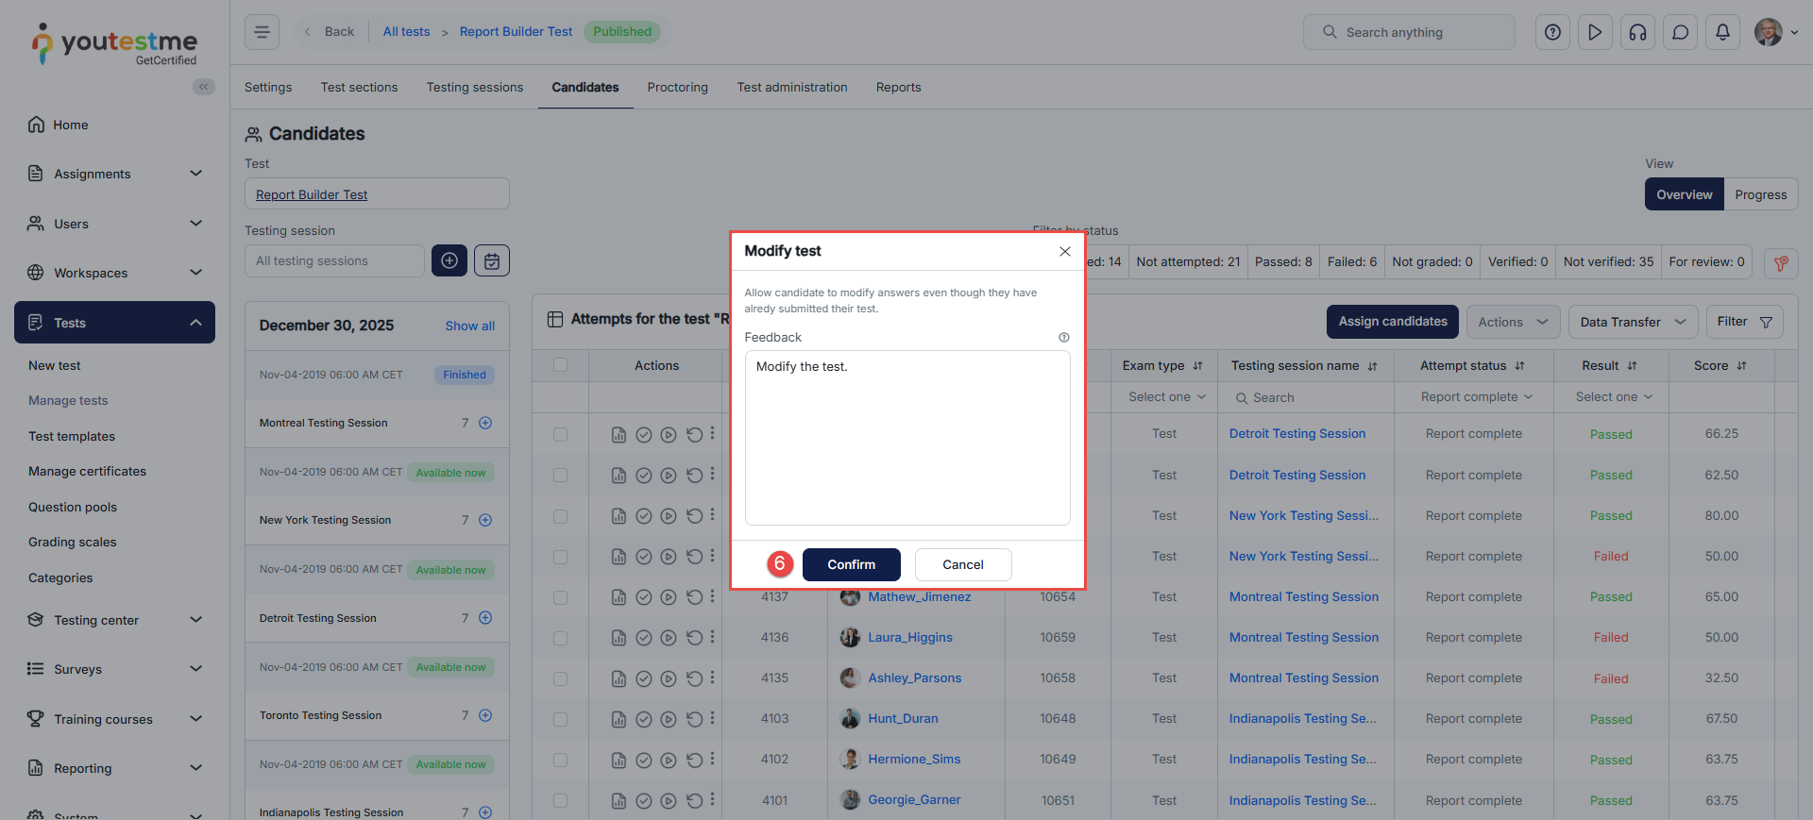This screenshot has height=820, width=1813.
Task: Expand the Data Transfer dropdown
Action: 1632,322
